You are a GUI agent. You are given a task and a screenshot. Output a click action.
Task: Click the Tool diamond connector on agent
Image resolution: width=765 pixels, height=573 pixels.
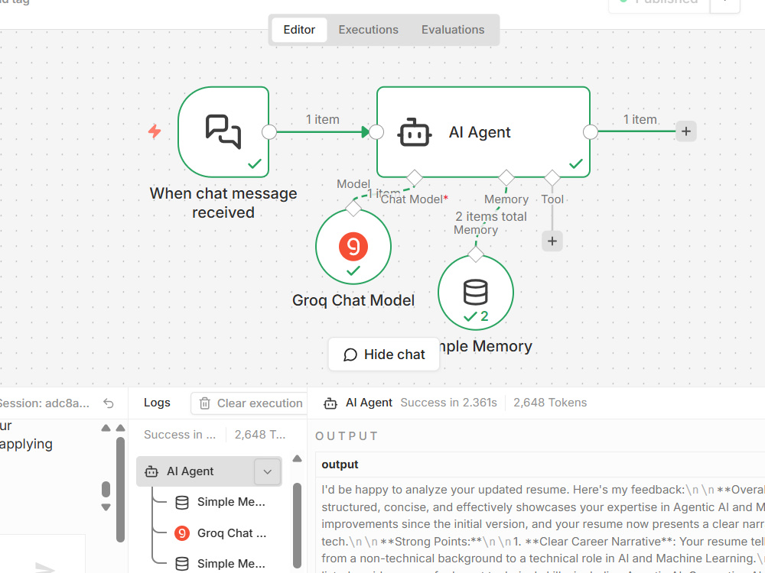(x=552, y=178)
